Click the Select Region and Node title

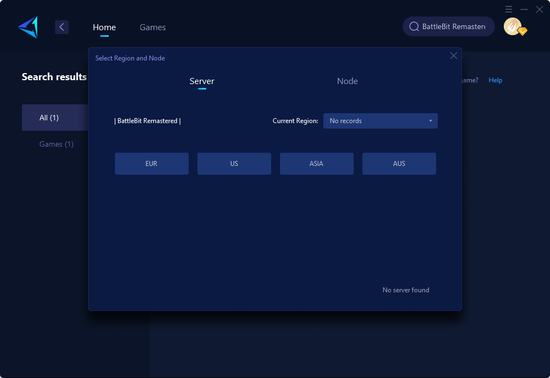point(130,58)
